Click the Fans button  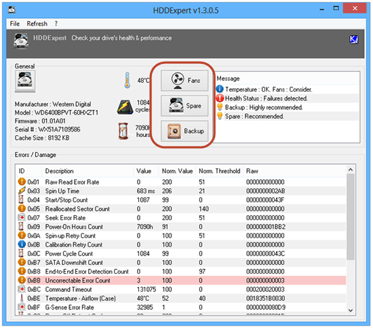184,81
